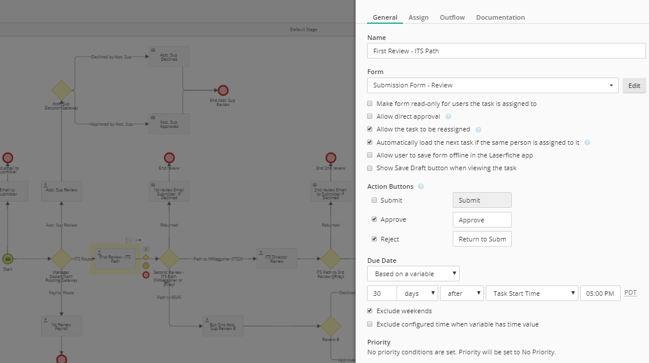Click the green Start event icon
The image size is (649, 363).
coord(8,259)
